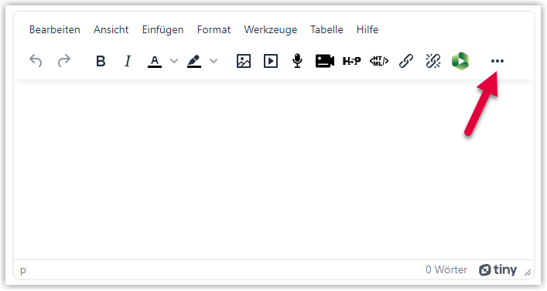Open the Werkzeuge menu
Viewport: 547px width, 291px height.
[271, 30]
